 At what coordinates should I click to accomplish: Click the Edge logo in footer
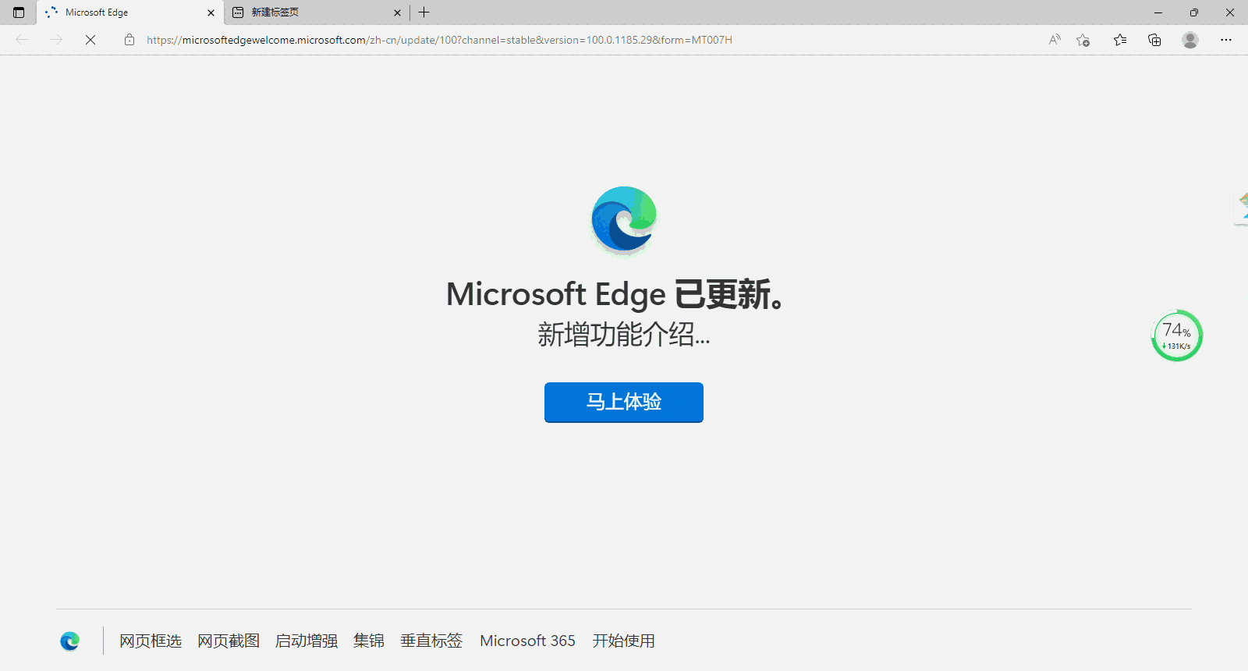coord(70,641)
